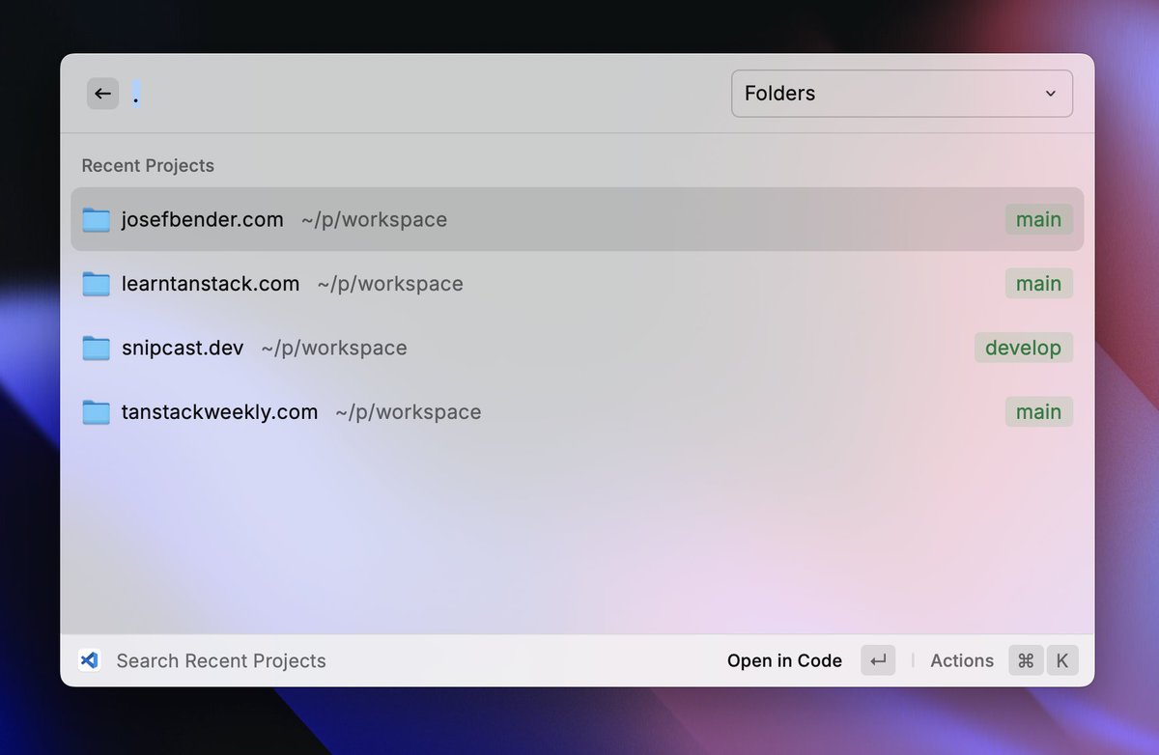This screenshot has height=755, width=1159.
Task: Click the main branch tag on josefbender.com
Action: click(1038, 219)
